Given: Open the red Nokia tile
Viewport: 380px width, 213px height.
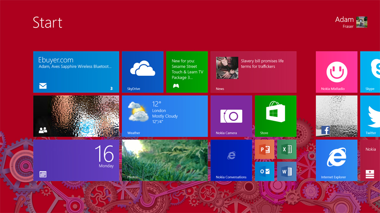Looking at the screenshot, I should point(370,160).
